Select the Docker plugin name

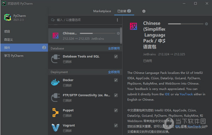click(68, 80)
